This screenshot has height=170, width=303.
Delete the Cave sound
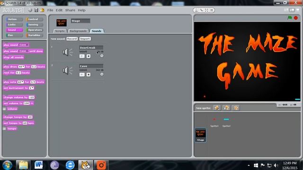click(102, 74)
